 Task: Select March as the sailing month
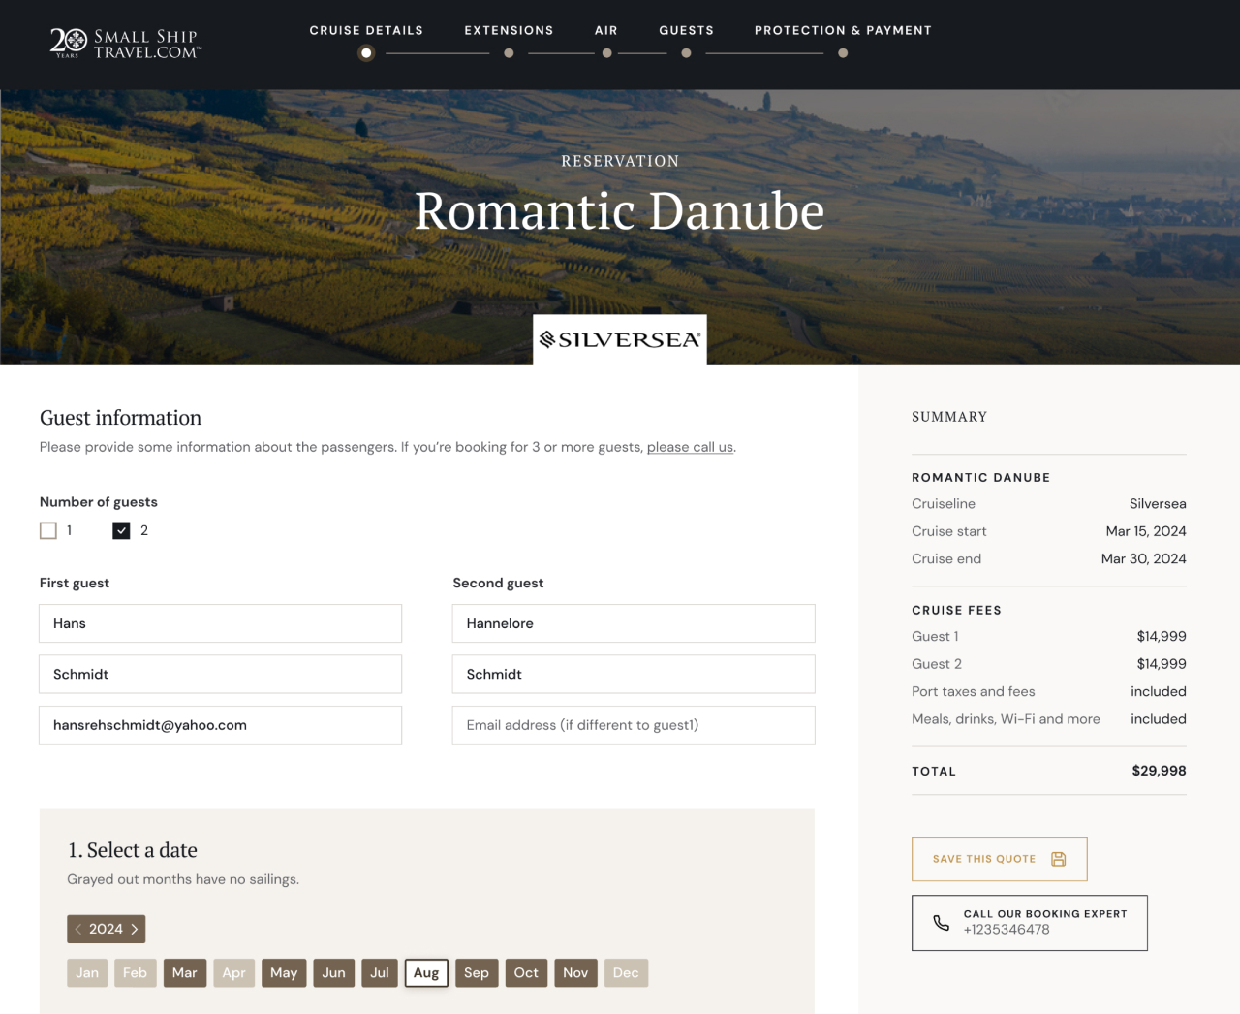pyautogui.click(x=185, y=972)
